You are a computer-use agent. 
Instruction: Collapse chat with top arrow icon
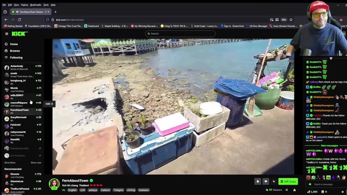(x=331, y=58)
